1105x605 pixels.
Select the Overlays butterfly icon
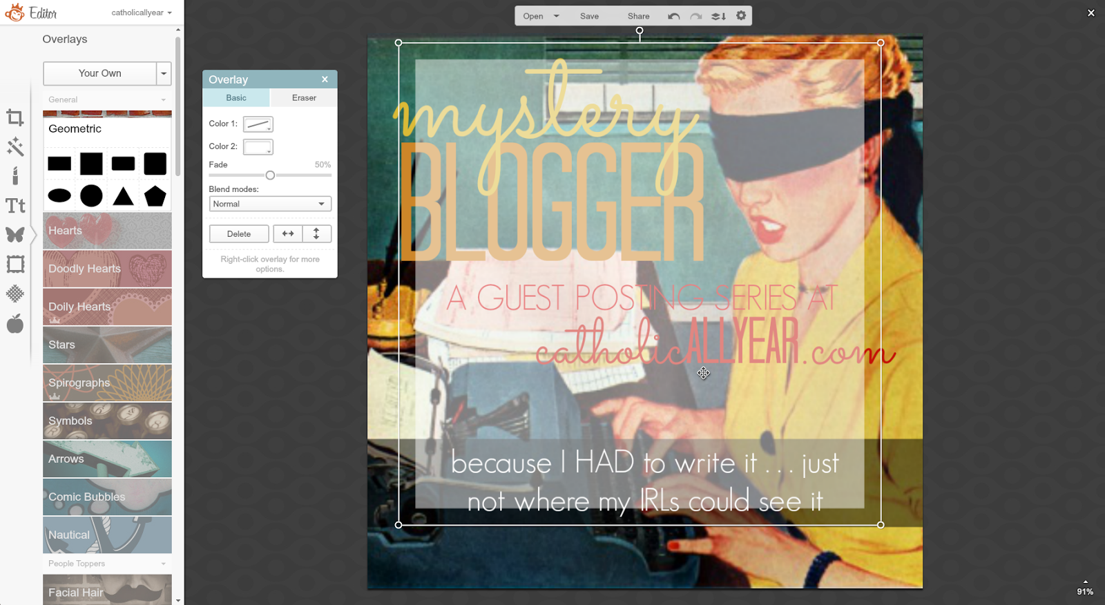15,235
